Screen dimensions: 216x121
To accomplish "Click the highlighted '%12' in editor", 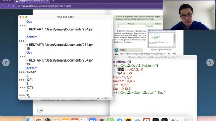I will click(x=121, y=70).
